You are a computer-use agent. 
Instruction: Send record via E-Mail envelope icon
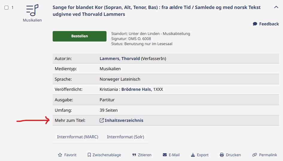(165, 155)
